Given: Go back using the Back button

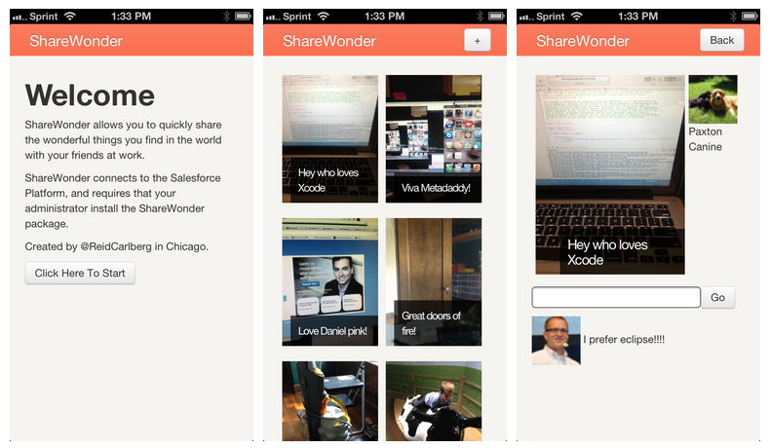Looking at the screenshot, I should [721, 40].
